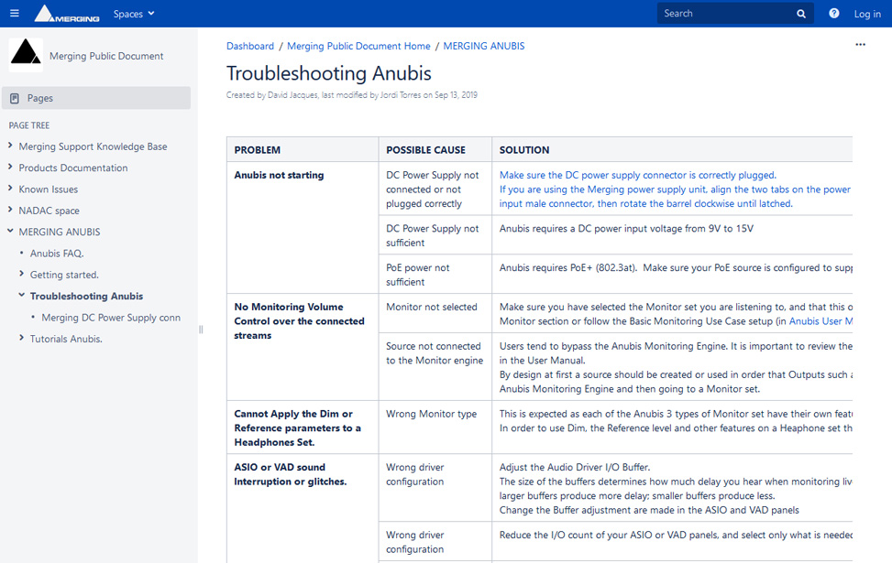Click 'Wrong Monitor type' cause cell

point(435,428)
